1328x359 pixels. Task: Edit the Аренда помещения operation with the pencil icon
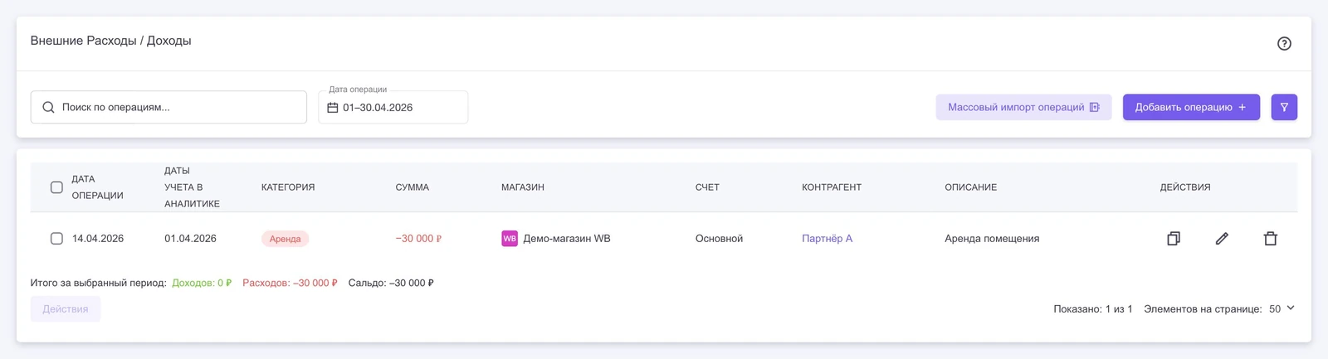click(1222, 239)
